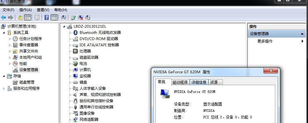This screenshot has width=308, height=123.
Task: Click the Back arrow toolbar button
Action: click(x=3, y=18)
